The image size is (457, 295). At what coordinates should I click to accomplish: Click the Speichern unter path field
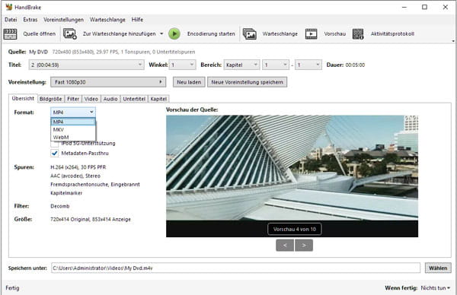[235, 268]
